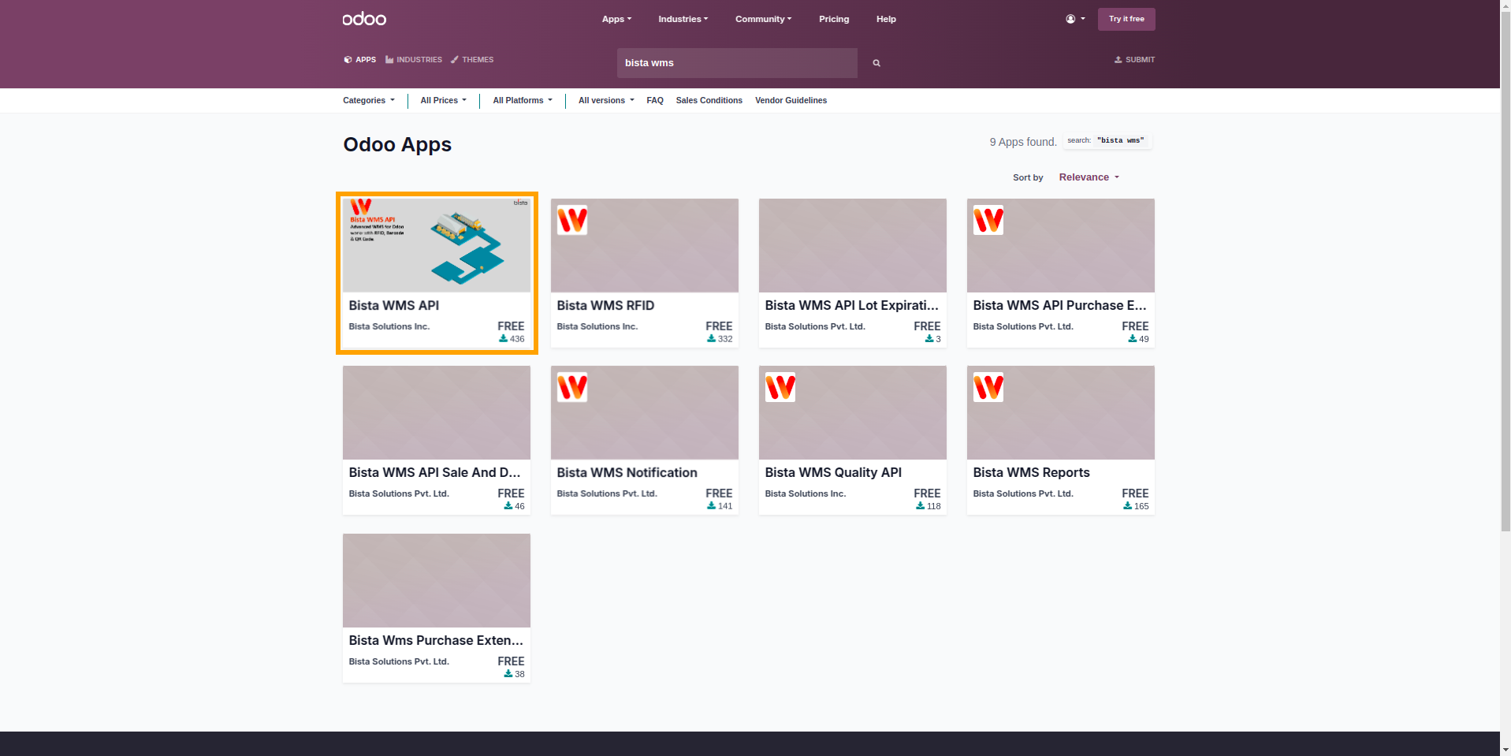
Task: Open the user account icon menu
Action: [x=1075, y=19]
